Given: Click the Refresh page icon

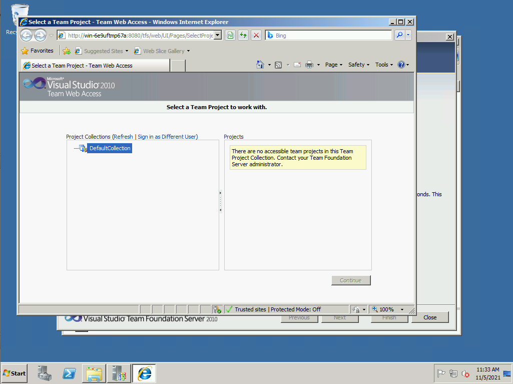Looking at the screenshot, I should pos(243,35).
